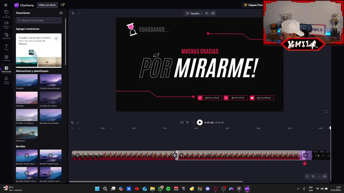Zoom in the timeline
344x193 pixels.
coord(313,177)
